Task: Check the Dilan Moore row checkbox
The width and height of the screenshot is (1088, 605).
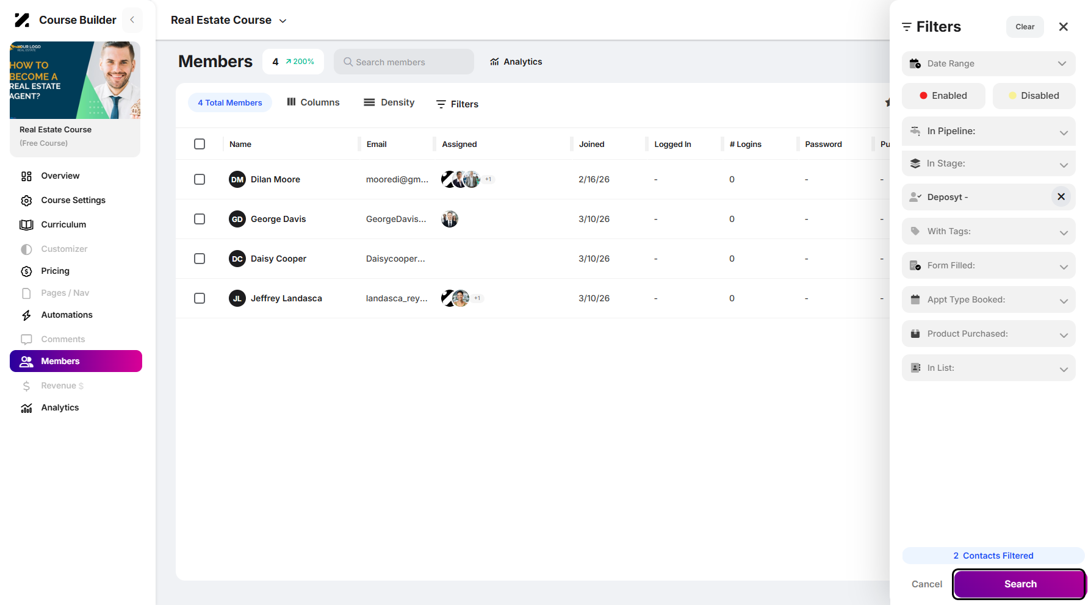Action: point(200,179)
